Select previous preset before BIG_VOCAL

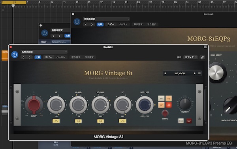click(165, 74)
